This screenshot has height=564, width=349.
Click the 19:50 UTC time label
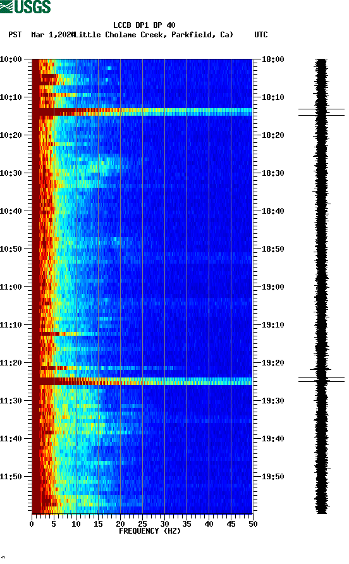pos(273,477)
